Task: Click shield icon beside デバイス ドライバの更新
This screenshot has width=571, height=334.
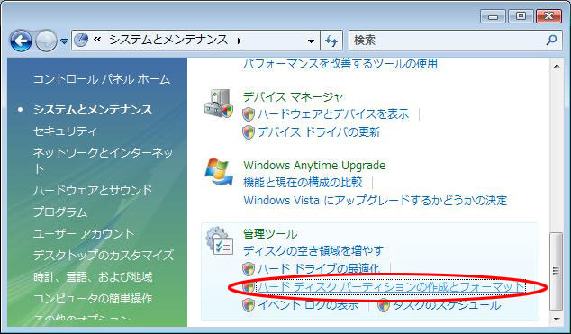Action: tap(249, 131)
